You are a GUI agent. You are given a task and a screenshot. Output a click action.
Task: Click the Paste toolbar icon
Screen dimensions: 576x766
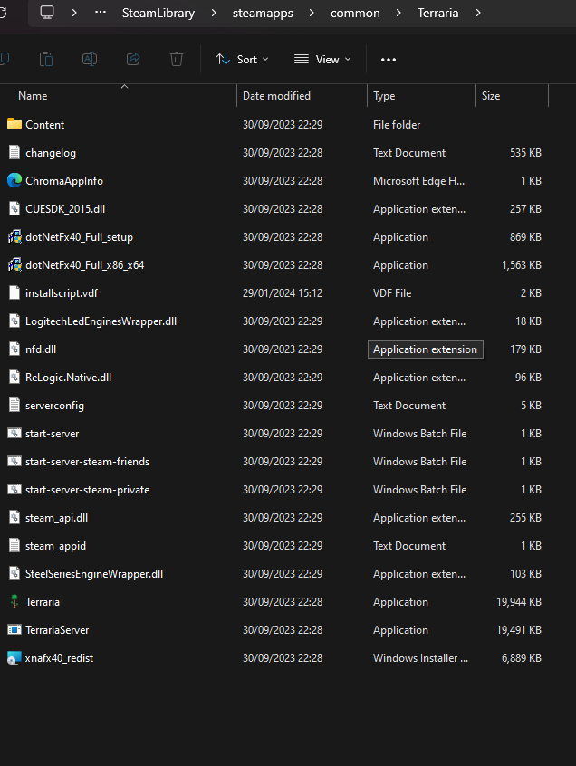46,59
